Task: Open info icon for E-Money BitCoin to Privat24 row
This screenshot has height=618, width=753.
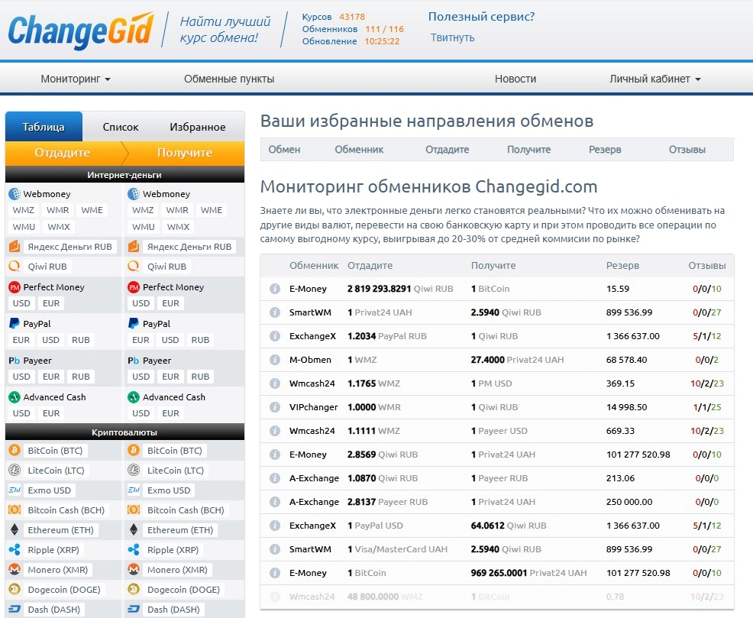Action: [275, 573]
